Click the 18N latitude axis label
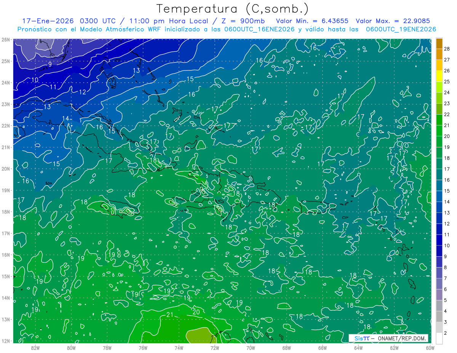Screen dimensions: 457x353 tap(6, 212)
